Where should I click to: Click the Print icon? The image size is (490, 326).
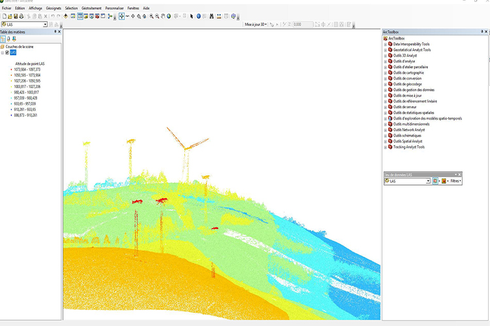point(22,16)
